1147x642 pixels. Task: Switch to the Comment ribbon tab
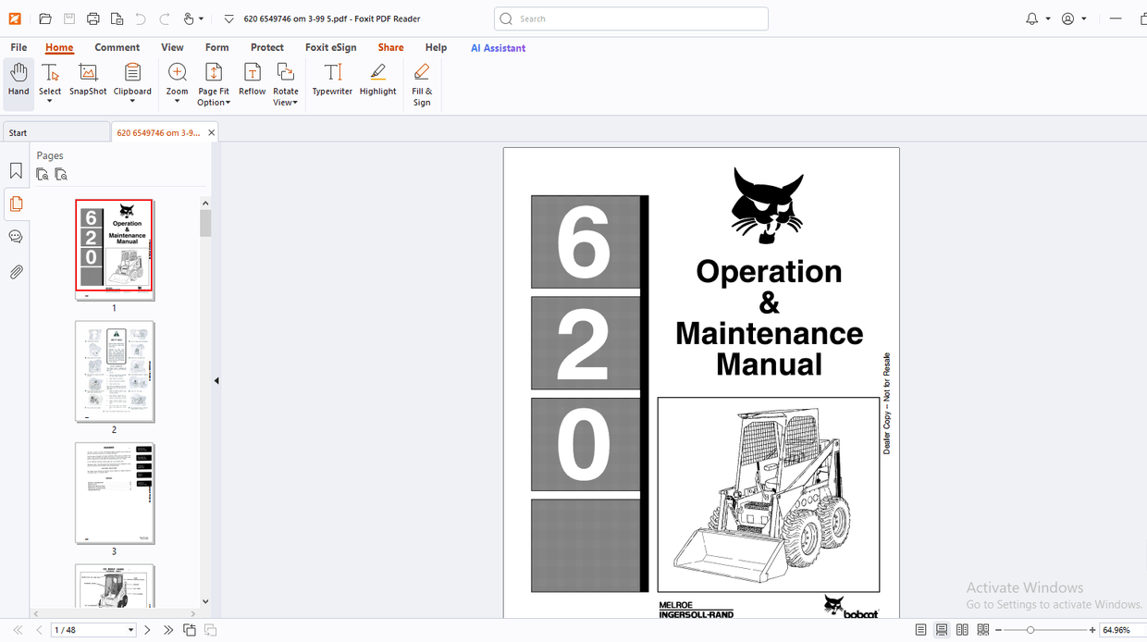(x=117, y=47)
